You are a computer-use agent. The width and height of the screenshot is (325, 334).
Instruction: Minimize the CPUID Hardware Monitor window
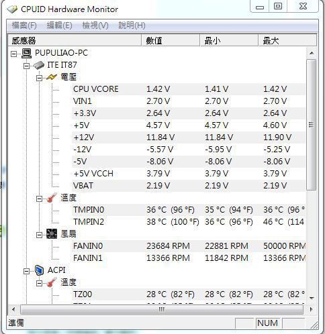click(260, 7)
